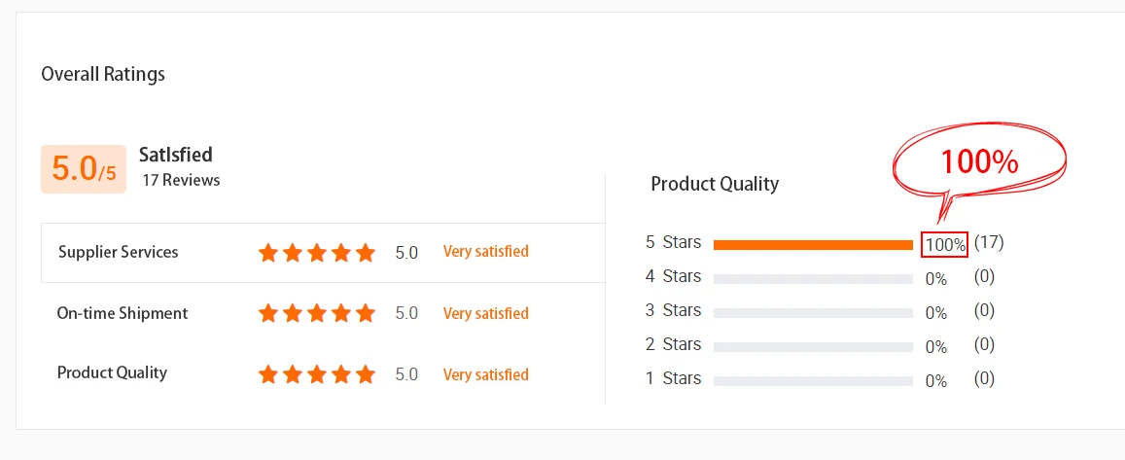Click the orange 5 Stars progress bar
This screenshot has width=1125, height=460.
point(813,245)
